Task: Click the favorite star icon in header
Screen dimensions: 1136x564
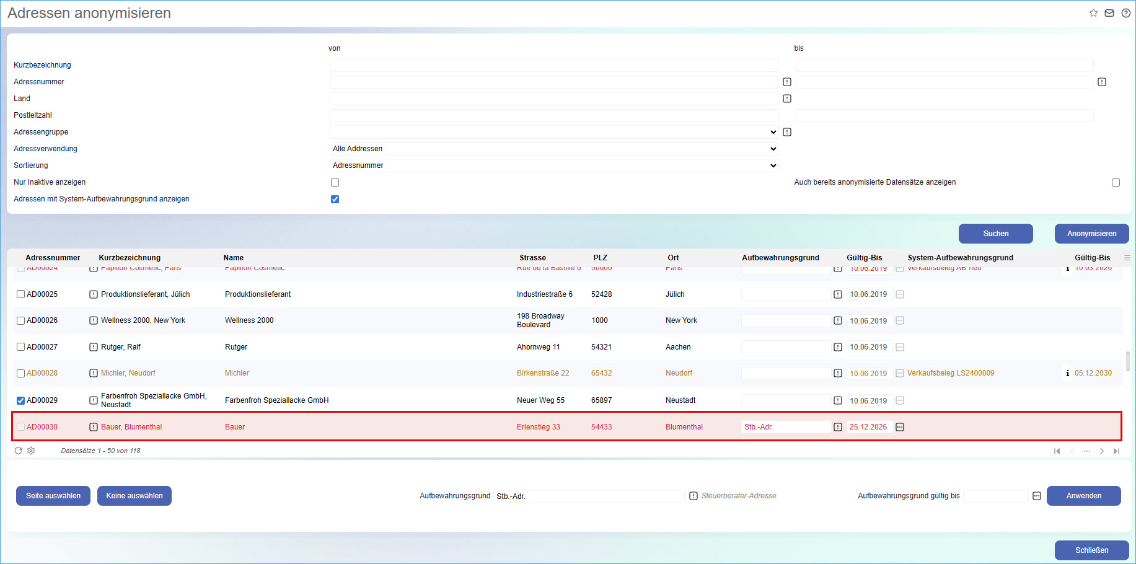Action: pyautogui.click(x=1093, y=13)
